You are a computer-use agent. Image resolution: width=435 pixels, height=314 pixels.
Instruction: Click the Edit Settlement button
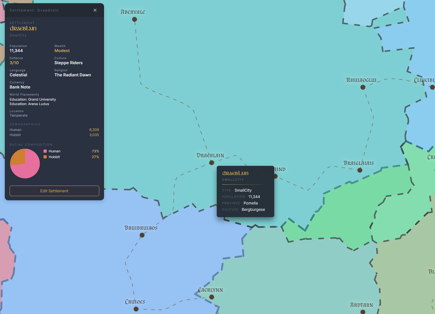54,191
